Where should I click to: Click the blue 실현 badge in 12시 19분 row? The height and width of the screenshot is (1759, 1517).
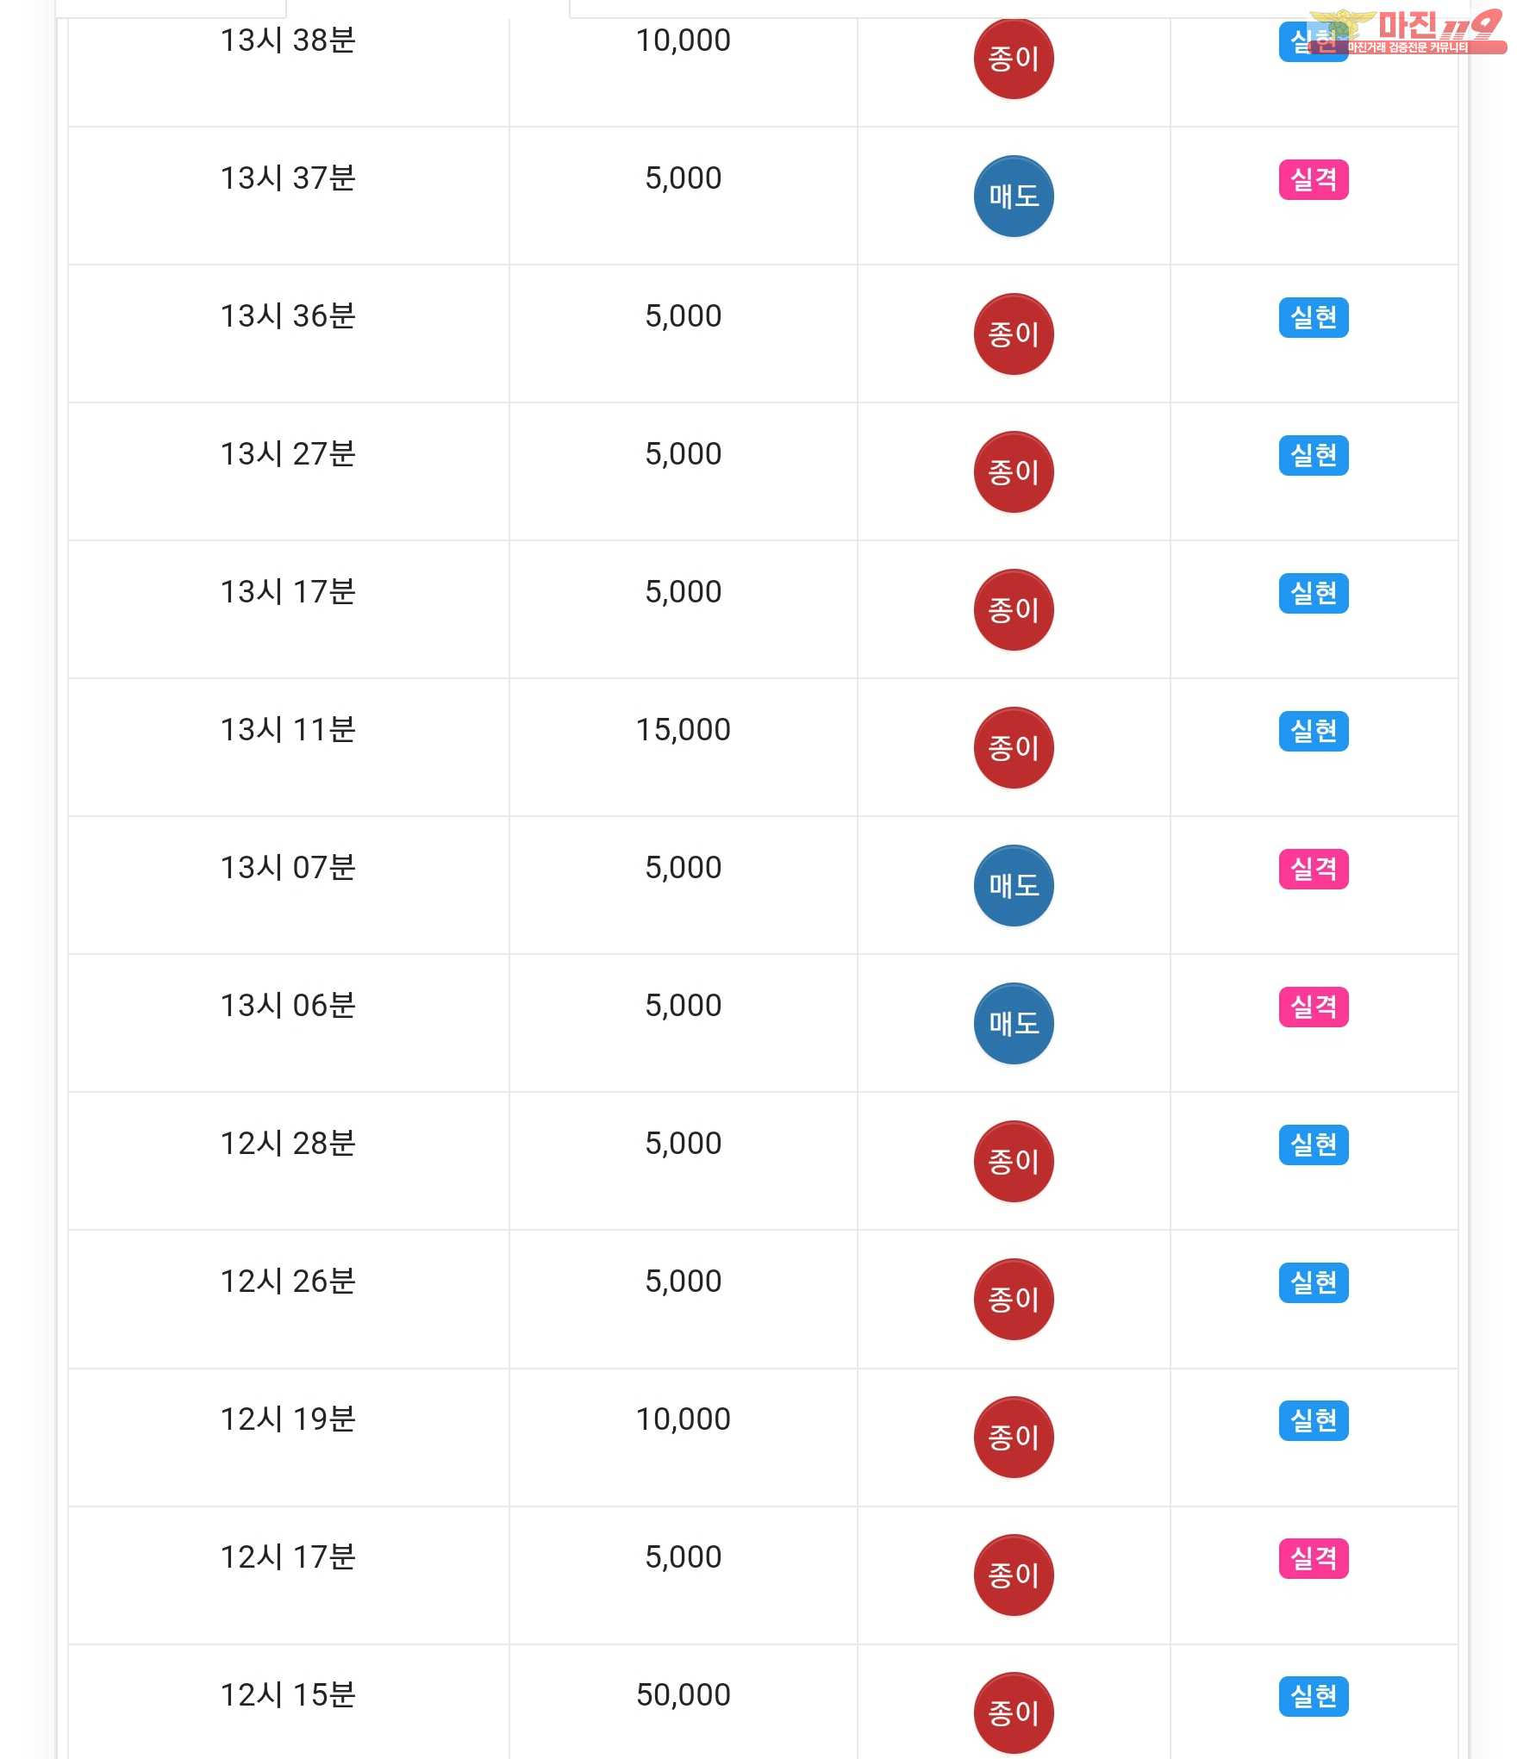(x=1314, y=1420)
